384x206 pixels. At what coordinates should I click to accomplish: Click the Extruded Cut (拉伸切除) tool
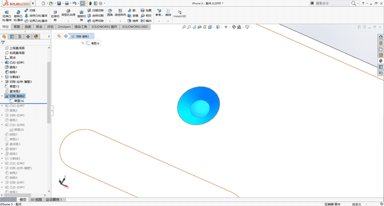coord(55,15)
